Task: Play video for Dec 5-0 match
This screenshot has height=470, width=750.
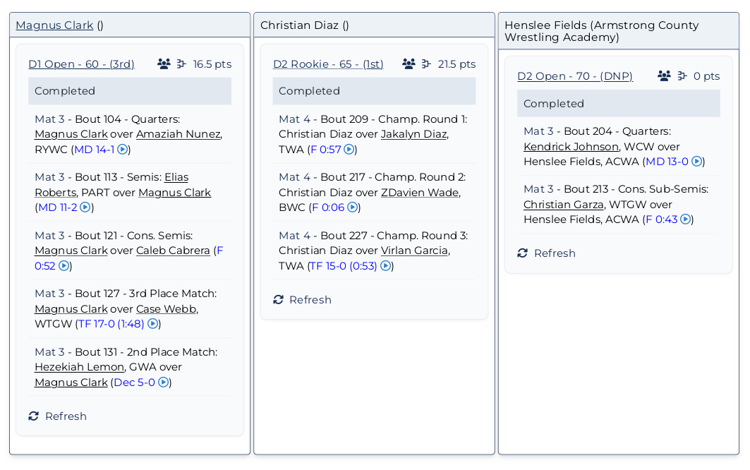Action: coord(163,382)
